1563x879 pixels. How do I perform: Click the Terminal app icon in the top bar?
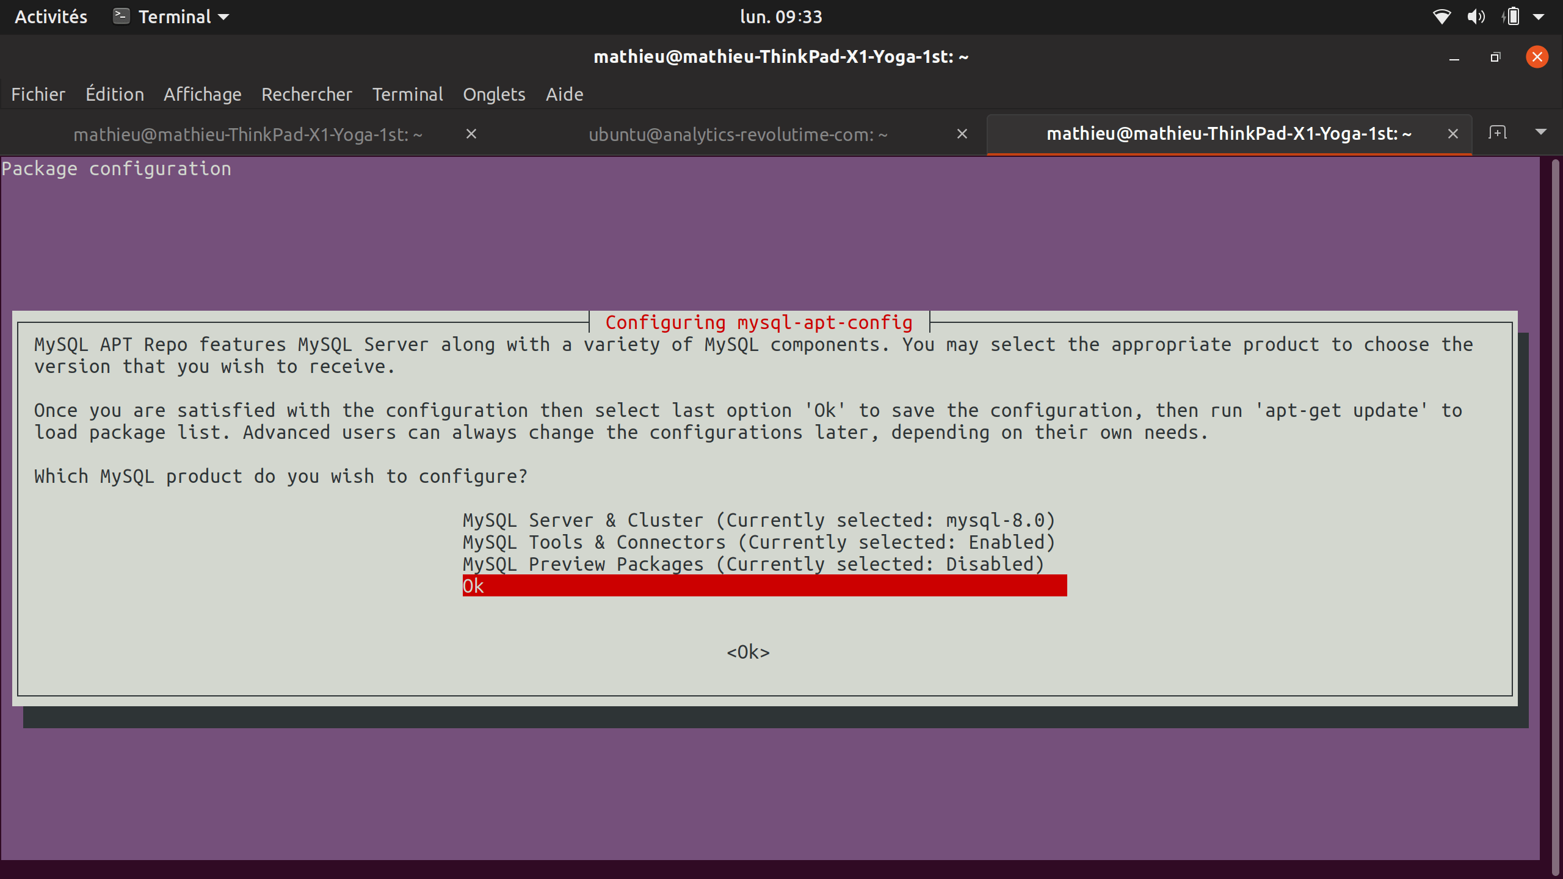(120, 16)
